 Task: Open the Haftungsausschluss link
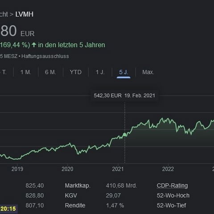click(x=45, y=56)
